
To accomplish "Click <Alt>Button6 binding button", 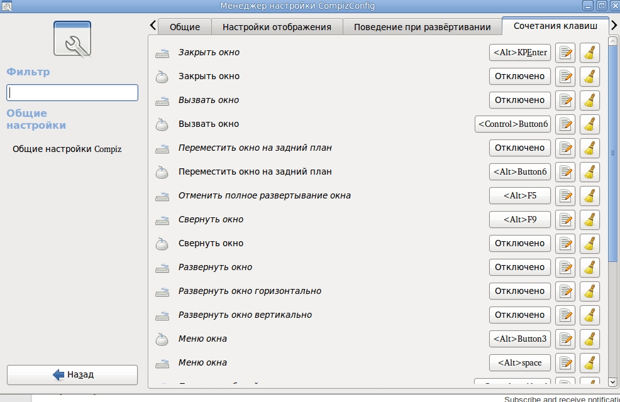I will point(519,172).
